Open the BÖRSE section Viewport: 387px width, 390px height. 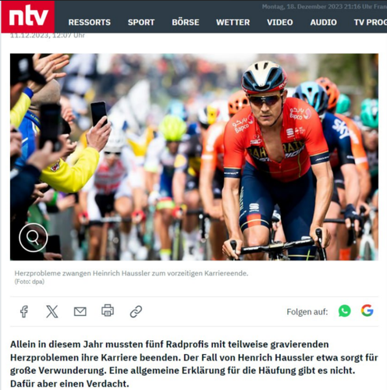point(186,23)
